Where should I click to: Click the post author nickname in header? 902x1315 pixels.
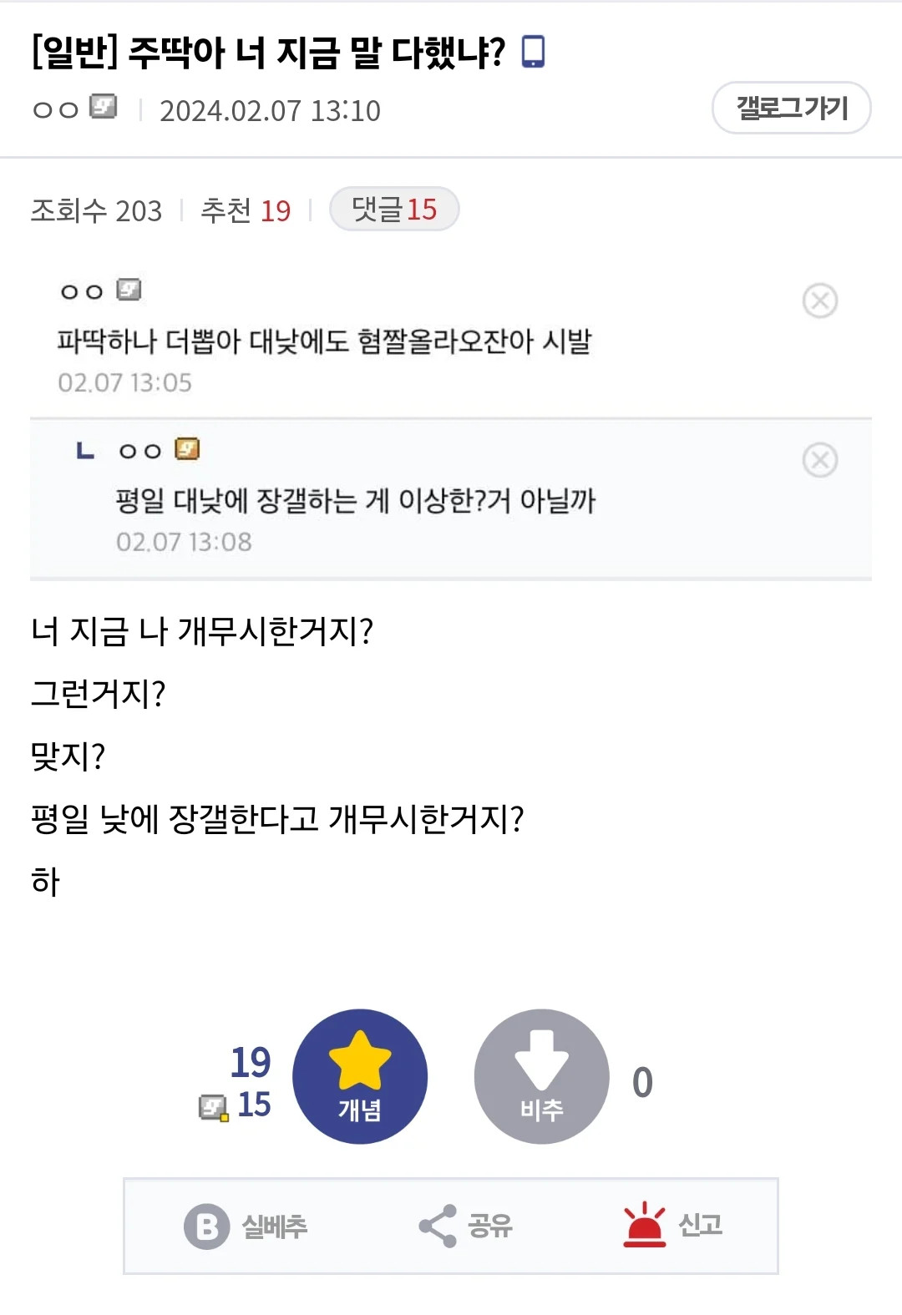tap(55, 109)
